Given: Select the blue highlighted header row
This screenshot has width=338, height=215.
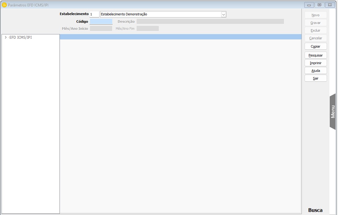Looking at the screenshot, I should (180, 37).
